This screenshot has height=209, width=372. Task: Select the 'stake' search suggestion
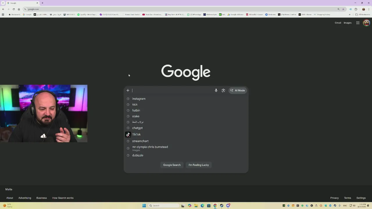tap(186, 116)
